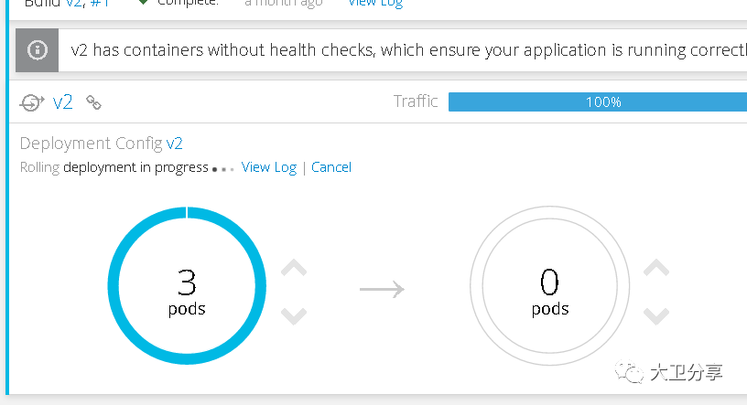The width and height of the screenshot is (747, 405).
Task: Scale up the 3 pods deployment
Action: [294, 268]
